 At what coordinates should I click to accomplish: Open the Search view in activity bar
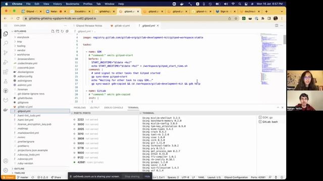click(6, 43)
